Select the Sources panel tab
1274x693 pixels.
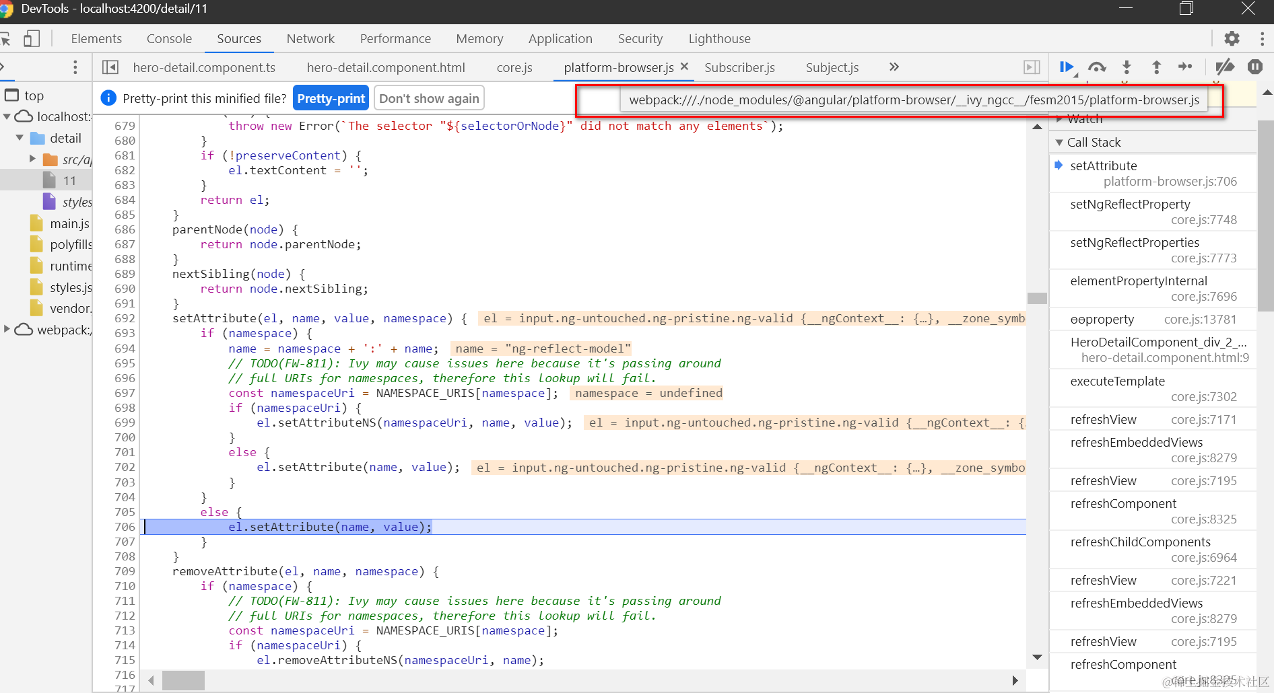[x=239, y=39]
